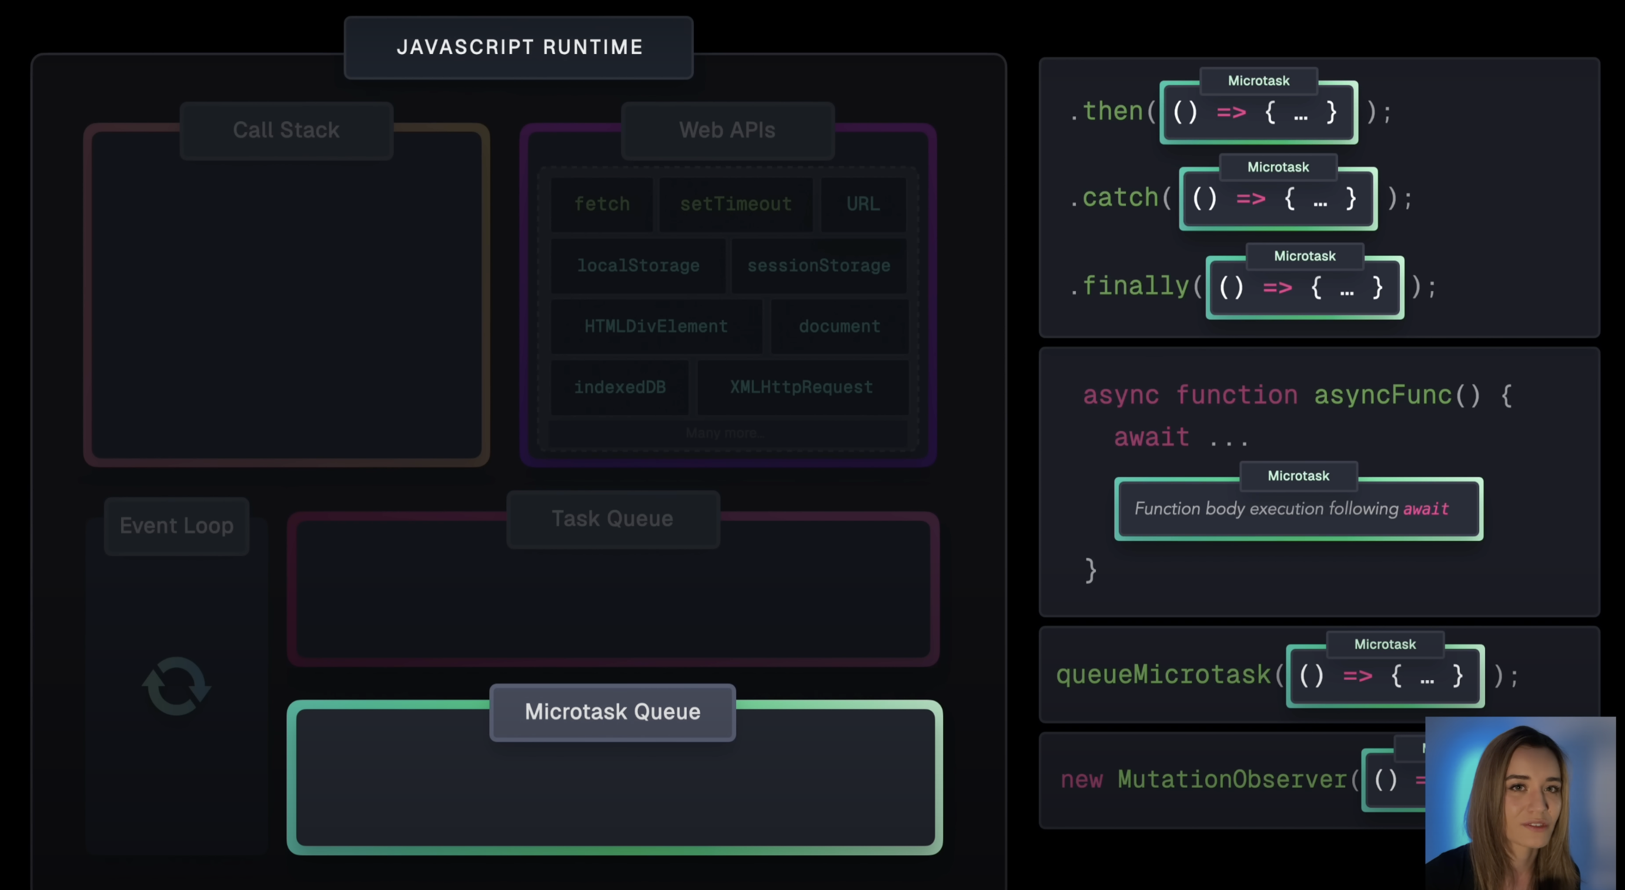Click the Task Queue label
The image size is (1625, 890).
click(613, 518)
